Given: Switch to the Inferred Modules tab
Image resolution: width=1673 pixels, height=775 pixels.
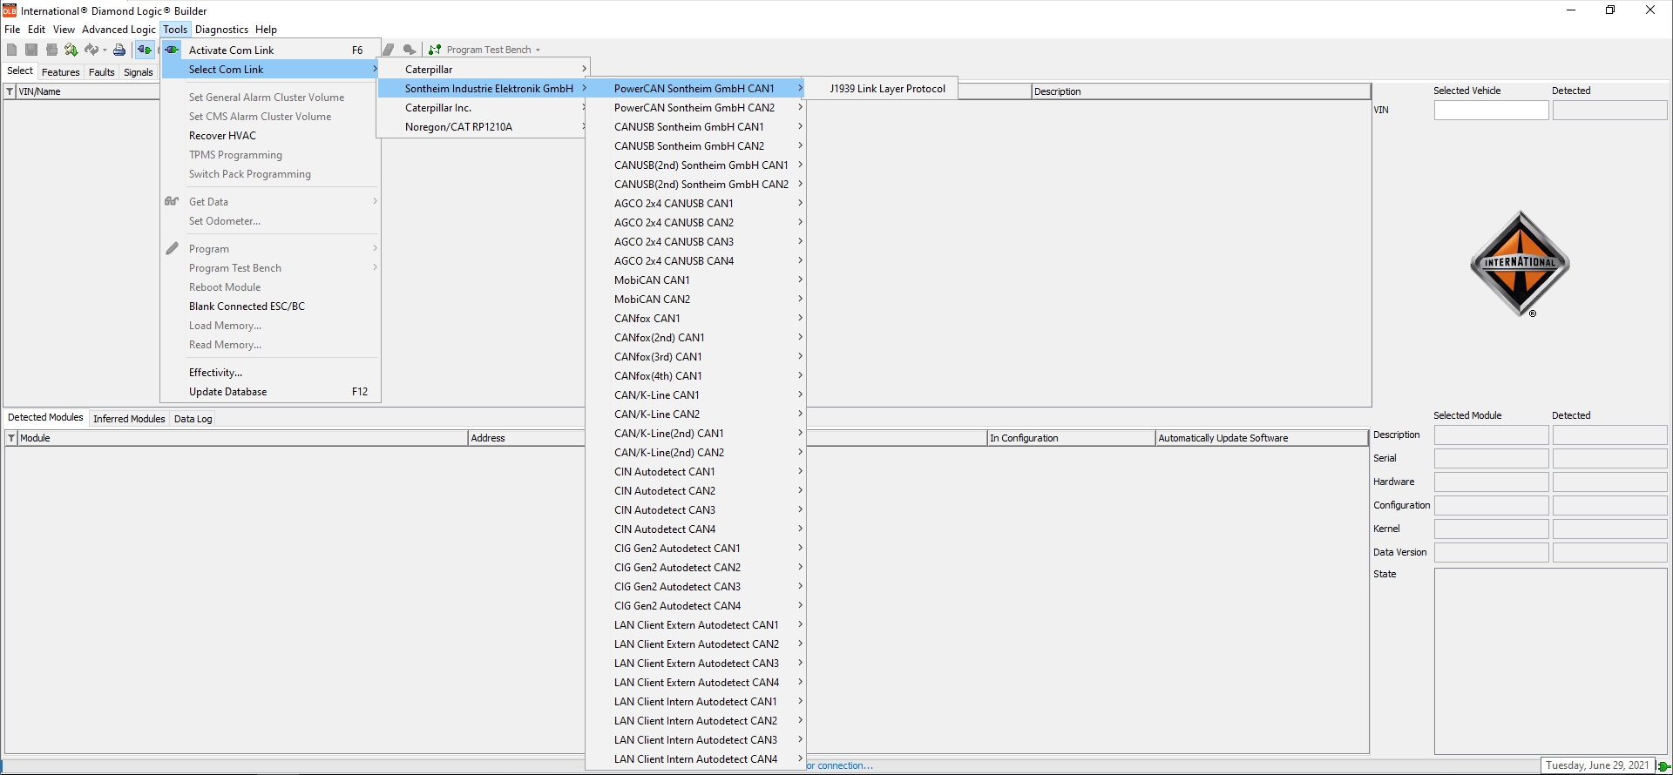Looking at the screenshot, I should tap(129, 419).
